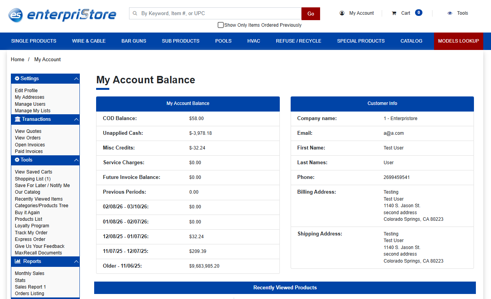Open the Single Products menu
The height and width of the screenshot is (299, 491).
(x=34, y=41)
